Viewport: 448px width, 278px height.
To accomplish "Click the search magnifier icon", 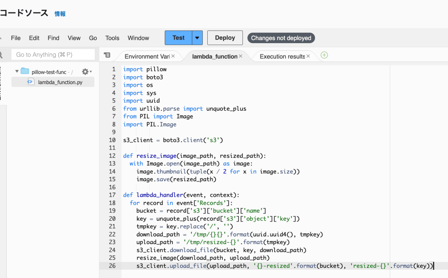I will point(1,55).
